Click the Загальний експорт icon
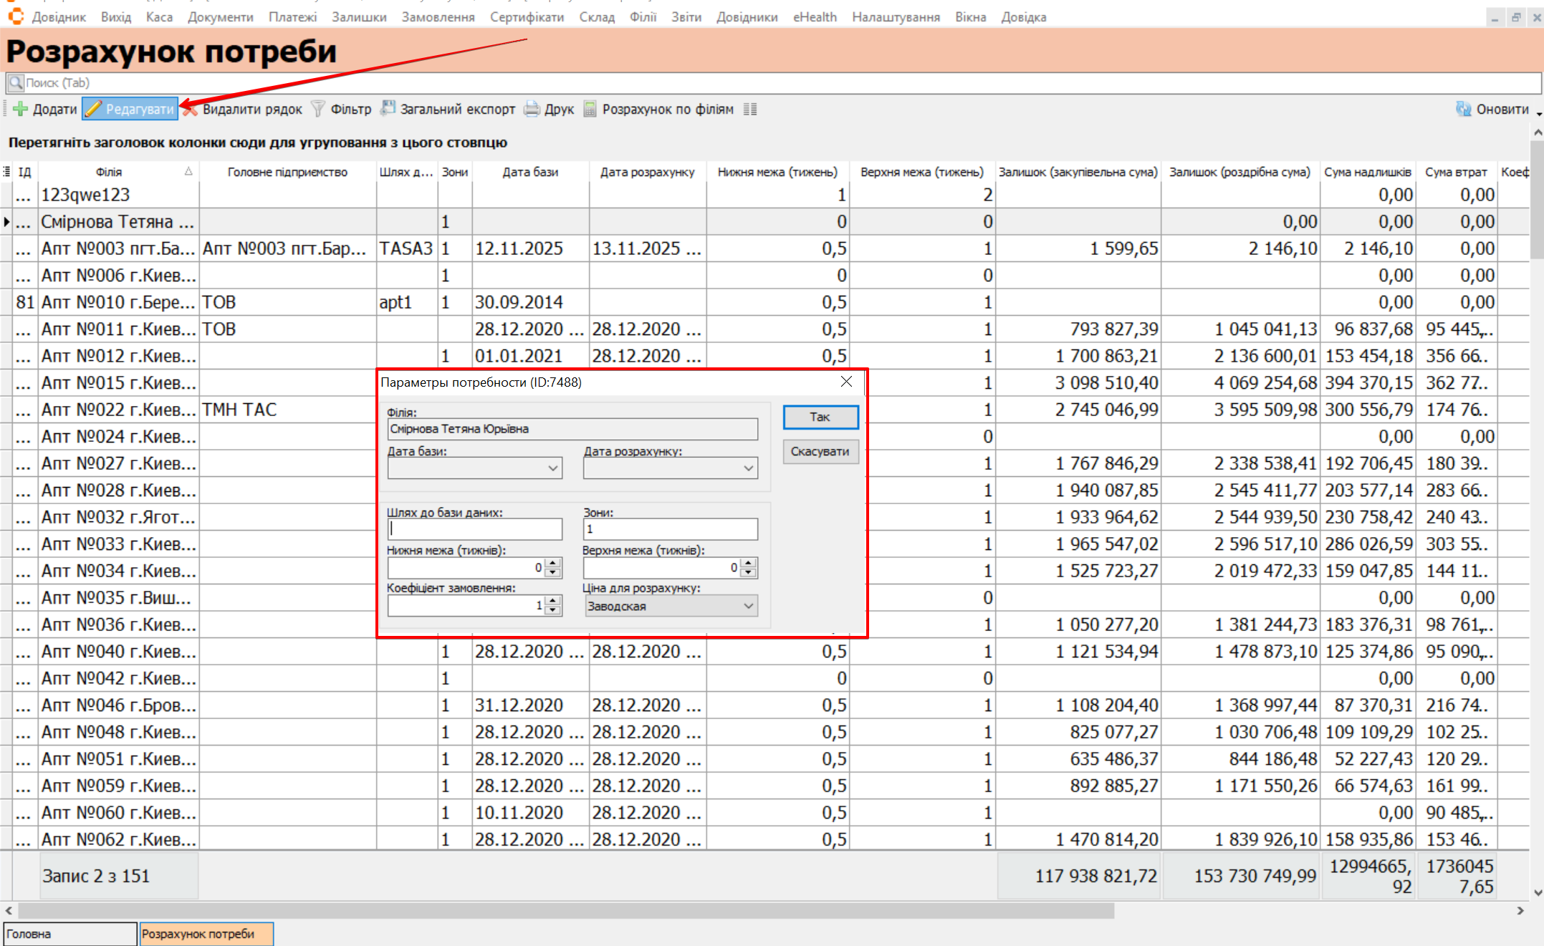The width and height of the screenshot is (1544, 946). click(x=388, y=109)
